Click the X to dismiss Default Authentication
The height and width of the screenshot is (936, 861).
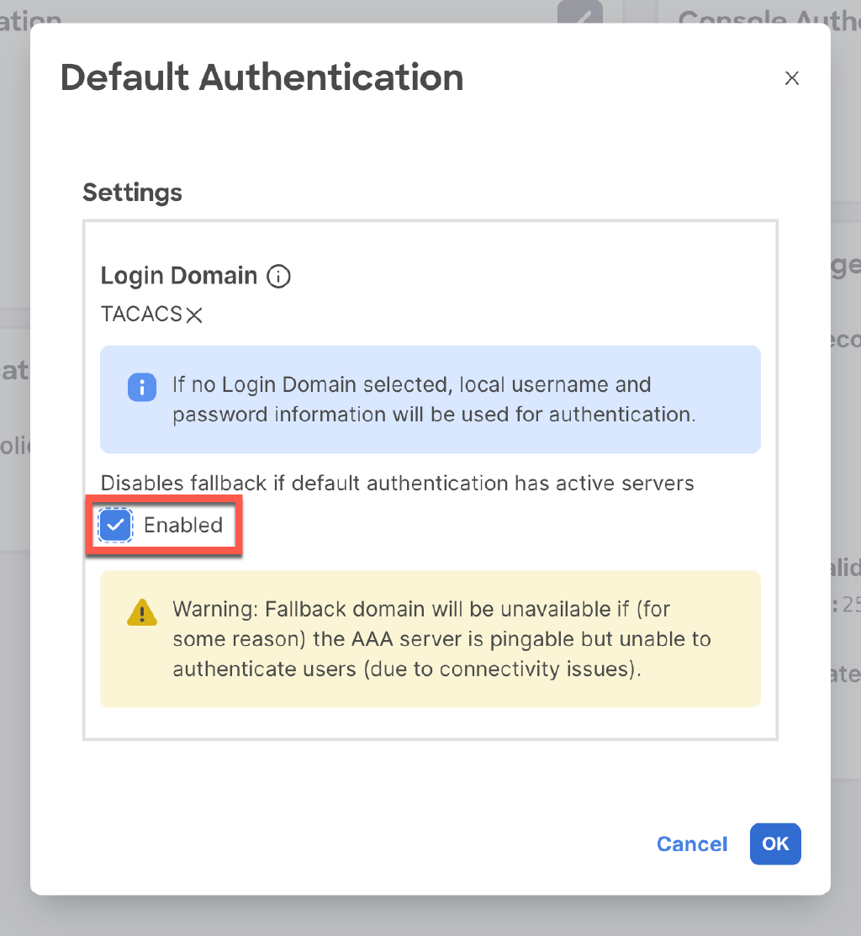[x=791, y=77]
